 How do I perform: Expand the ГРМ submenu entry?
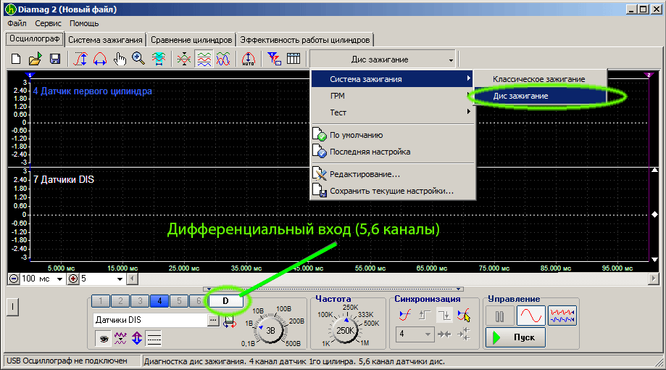393,96
